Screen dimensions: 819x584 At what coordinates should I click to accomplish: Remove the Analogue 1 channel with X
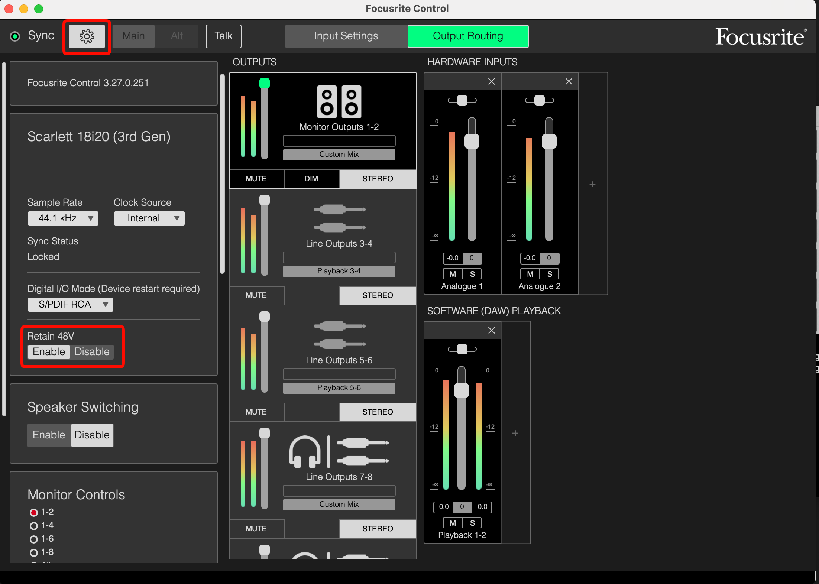click(491, 81)
